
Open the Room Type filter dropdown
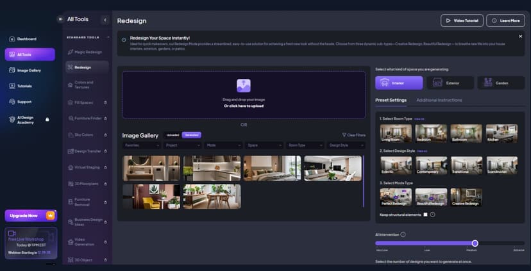coord(305,145)
